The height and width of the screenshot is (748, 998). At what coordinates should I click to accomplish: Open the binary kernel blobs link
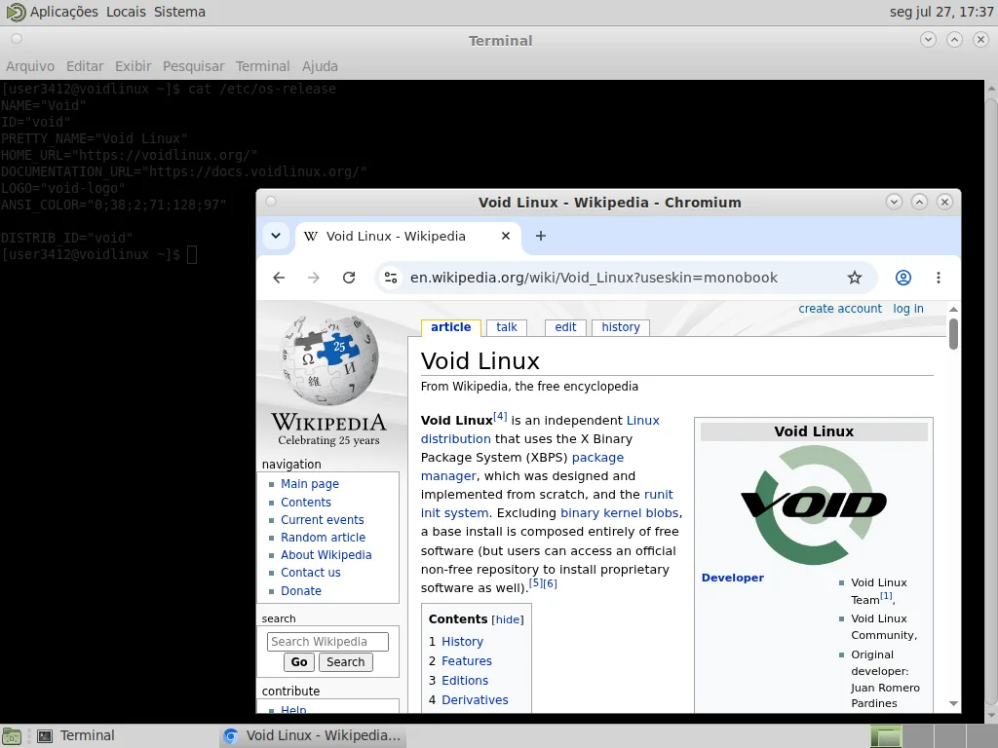(619, 513)
